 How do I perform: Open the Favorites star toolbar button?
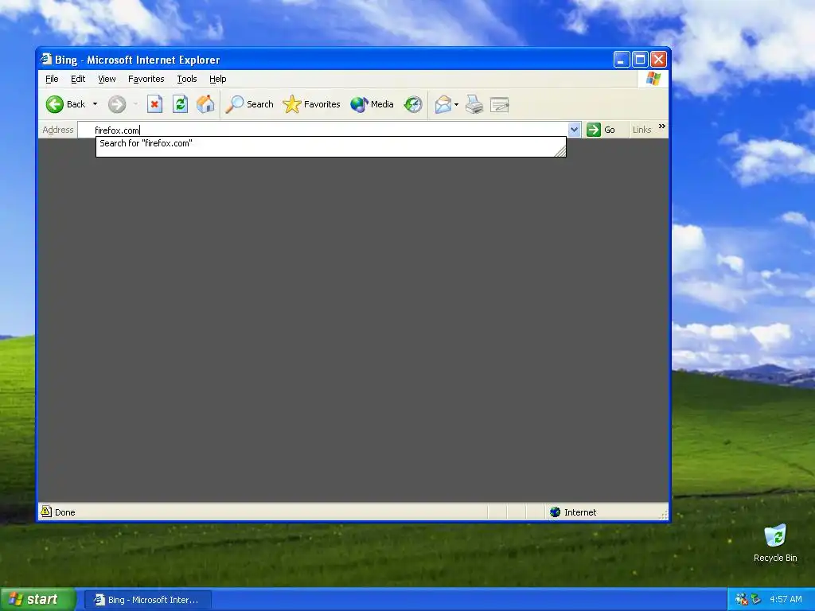[311, 104]
